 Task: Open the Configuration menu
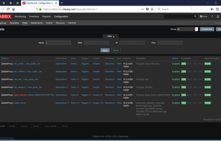(x=61, y=17)
